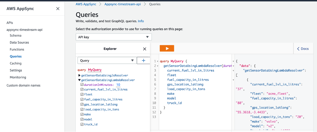The height and width of the screenshot is (132, 317).
Task: Close the Explorer panel
Action: [145, 49]
